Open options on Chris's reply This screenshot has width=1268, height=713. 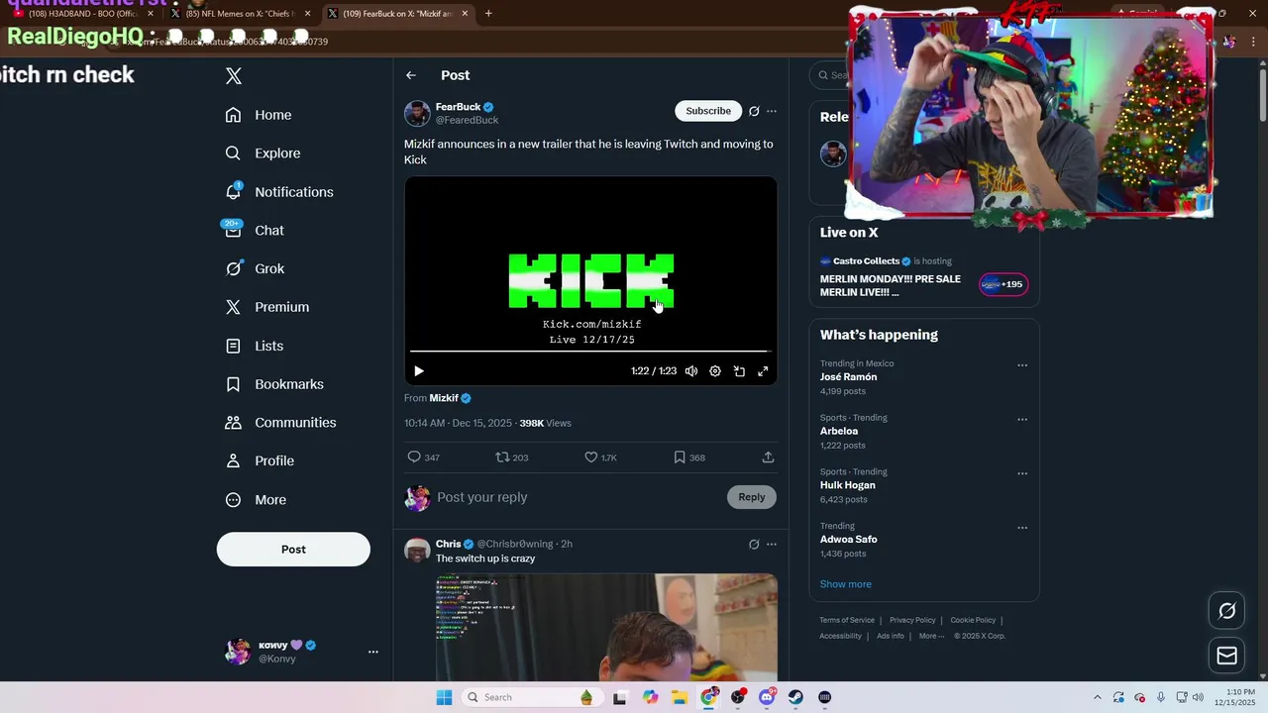coord(772,544)
